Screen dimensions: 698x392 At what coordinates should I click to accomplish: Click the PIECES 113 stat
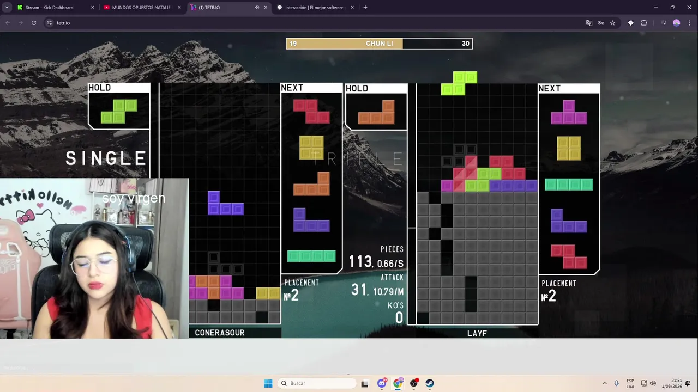coord(376,258)
